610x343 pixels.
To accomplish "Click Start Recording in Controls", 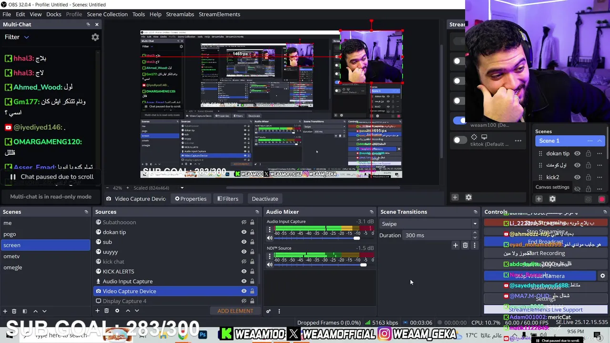I will click(x=546, y=253).
